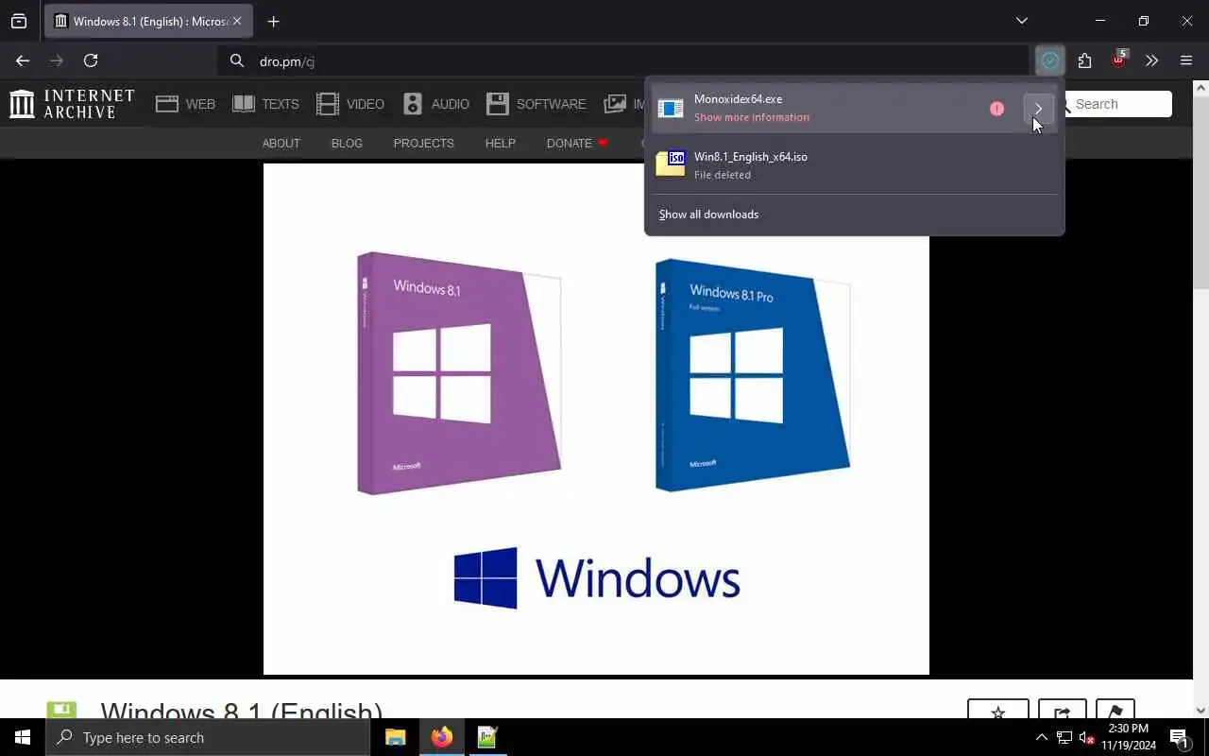Click the Windows logo image
The image size is (1209, 756).
pyautogui.click(x=597, y=578)
